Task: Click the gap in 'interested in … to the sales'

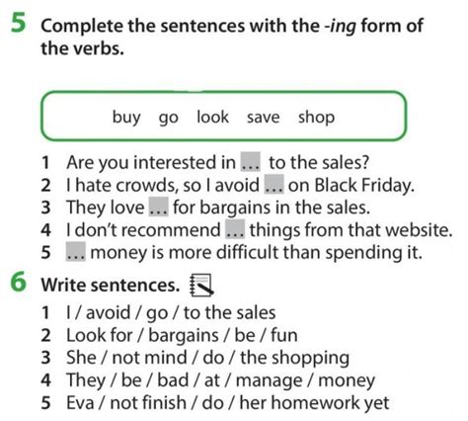Action: (251, 162)
